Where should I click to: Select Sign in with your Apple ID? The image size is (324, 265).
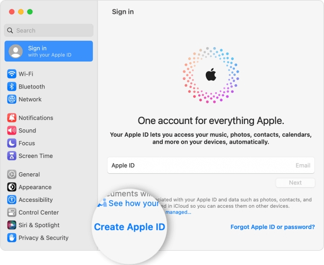[49, 51]
